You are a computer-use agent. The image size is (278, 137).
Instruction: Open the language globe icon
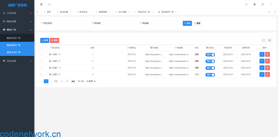point(254,4)
